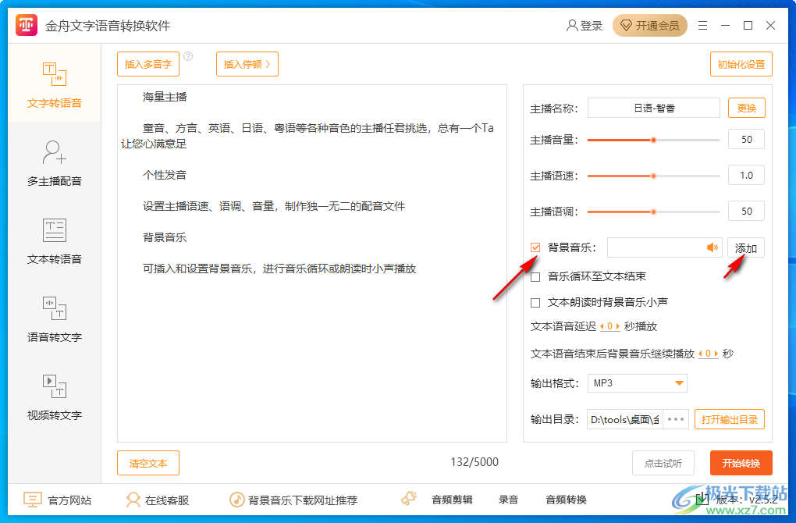
Task: Open 背景音乐下载网址推荐 link
Action: click(304, 500)
